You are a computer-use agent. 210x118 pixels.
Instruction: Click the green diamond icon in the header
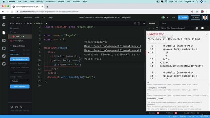coord(163,17)
